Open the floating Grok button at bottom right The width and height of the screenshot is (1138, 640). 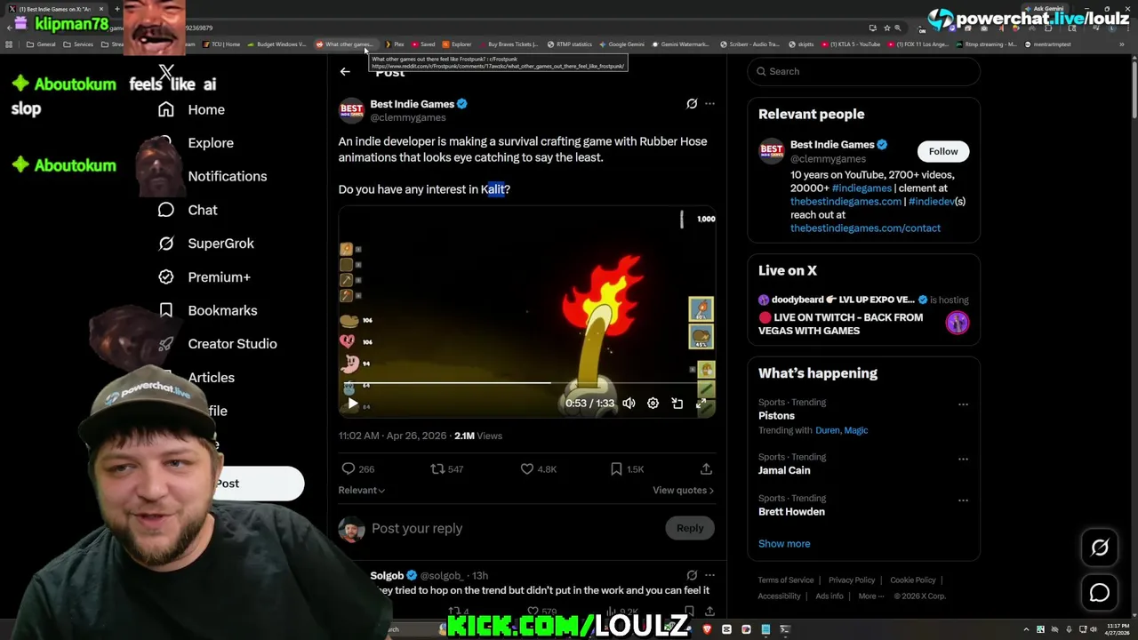[1100, 548]
